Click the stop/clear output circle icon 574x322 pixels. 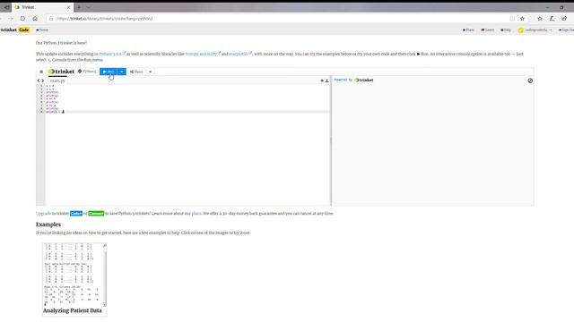point(530,80)
